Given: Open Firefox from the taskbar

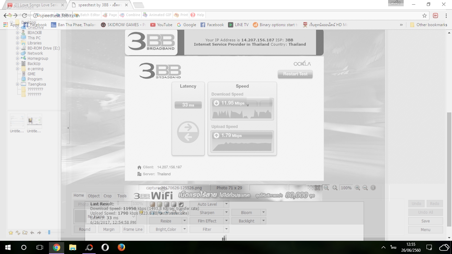Looking at the screenshot, I should tap(121, 247).
